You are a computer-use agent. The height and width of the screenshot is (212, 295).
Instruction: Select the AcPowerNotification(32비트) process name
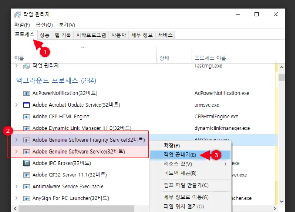coord(65,93)
